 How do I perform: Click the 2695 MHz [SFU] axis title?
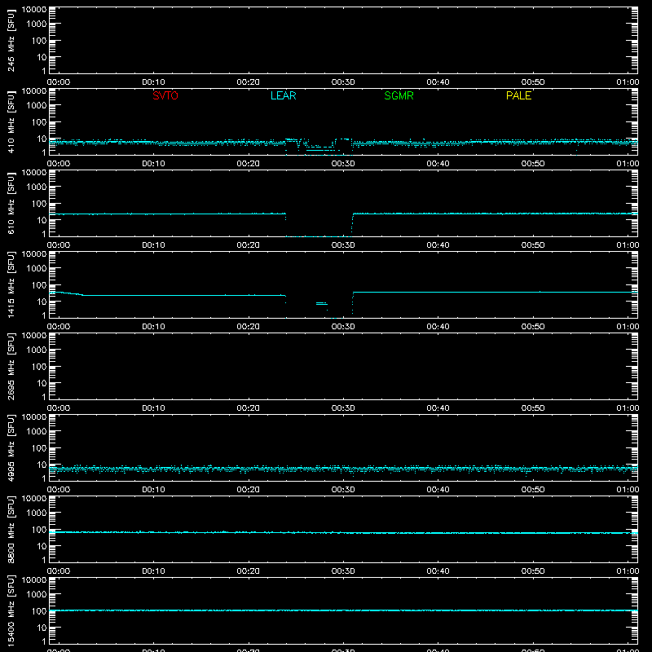click(x=11, y=366)
